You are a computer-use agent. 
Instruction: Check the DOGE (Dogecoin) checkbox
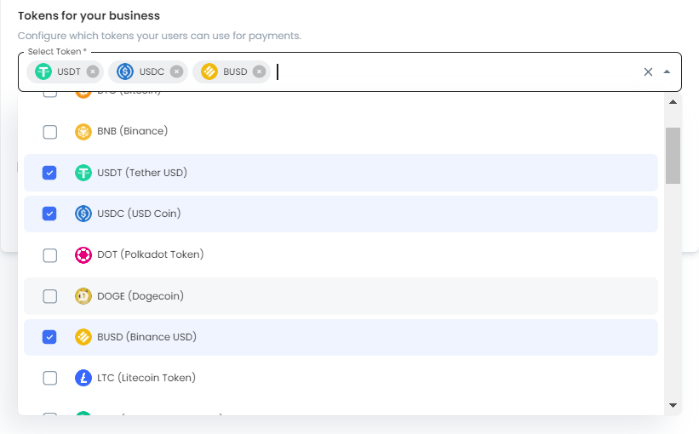click(50, 296)
